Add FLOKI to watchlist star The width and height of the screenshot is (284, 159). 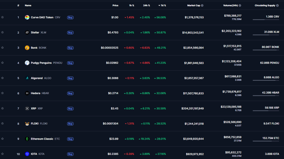click(2, 123)
